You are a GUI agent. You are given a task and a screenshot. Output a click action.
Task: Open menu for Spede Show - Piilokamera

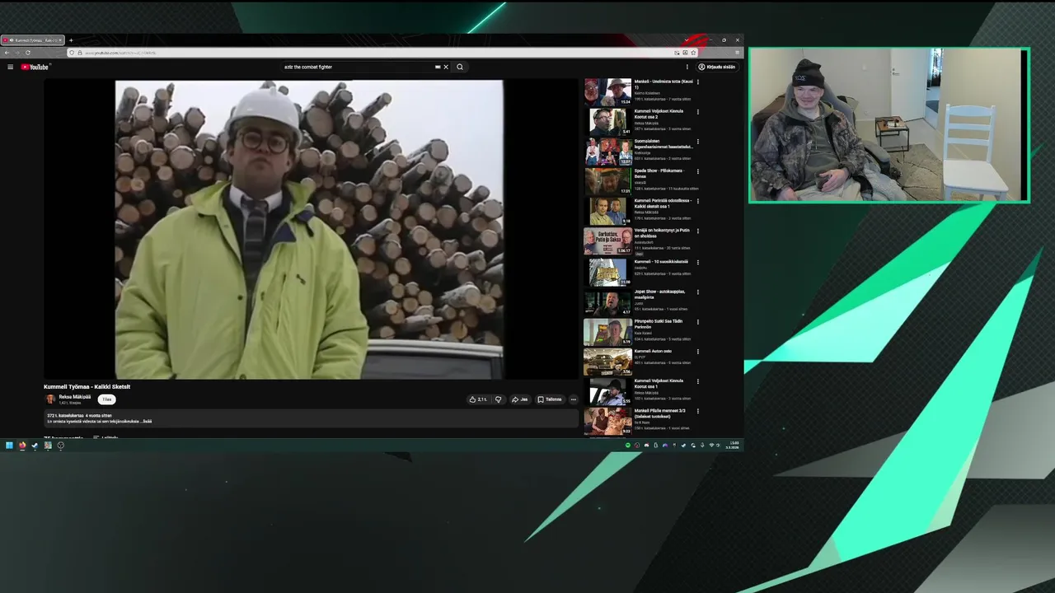[698, 171]
